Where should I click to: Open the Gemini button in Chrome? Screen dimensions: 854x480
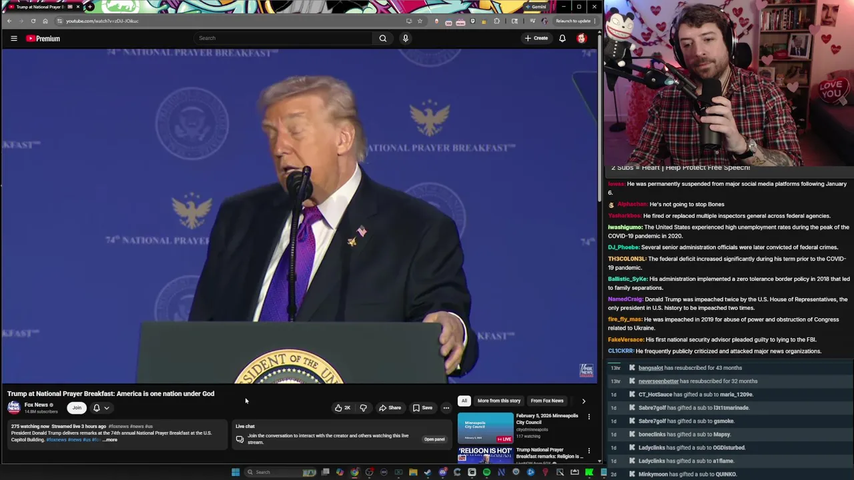(536, 7)
